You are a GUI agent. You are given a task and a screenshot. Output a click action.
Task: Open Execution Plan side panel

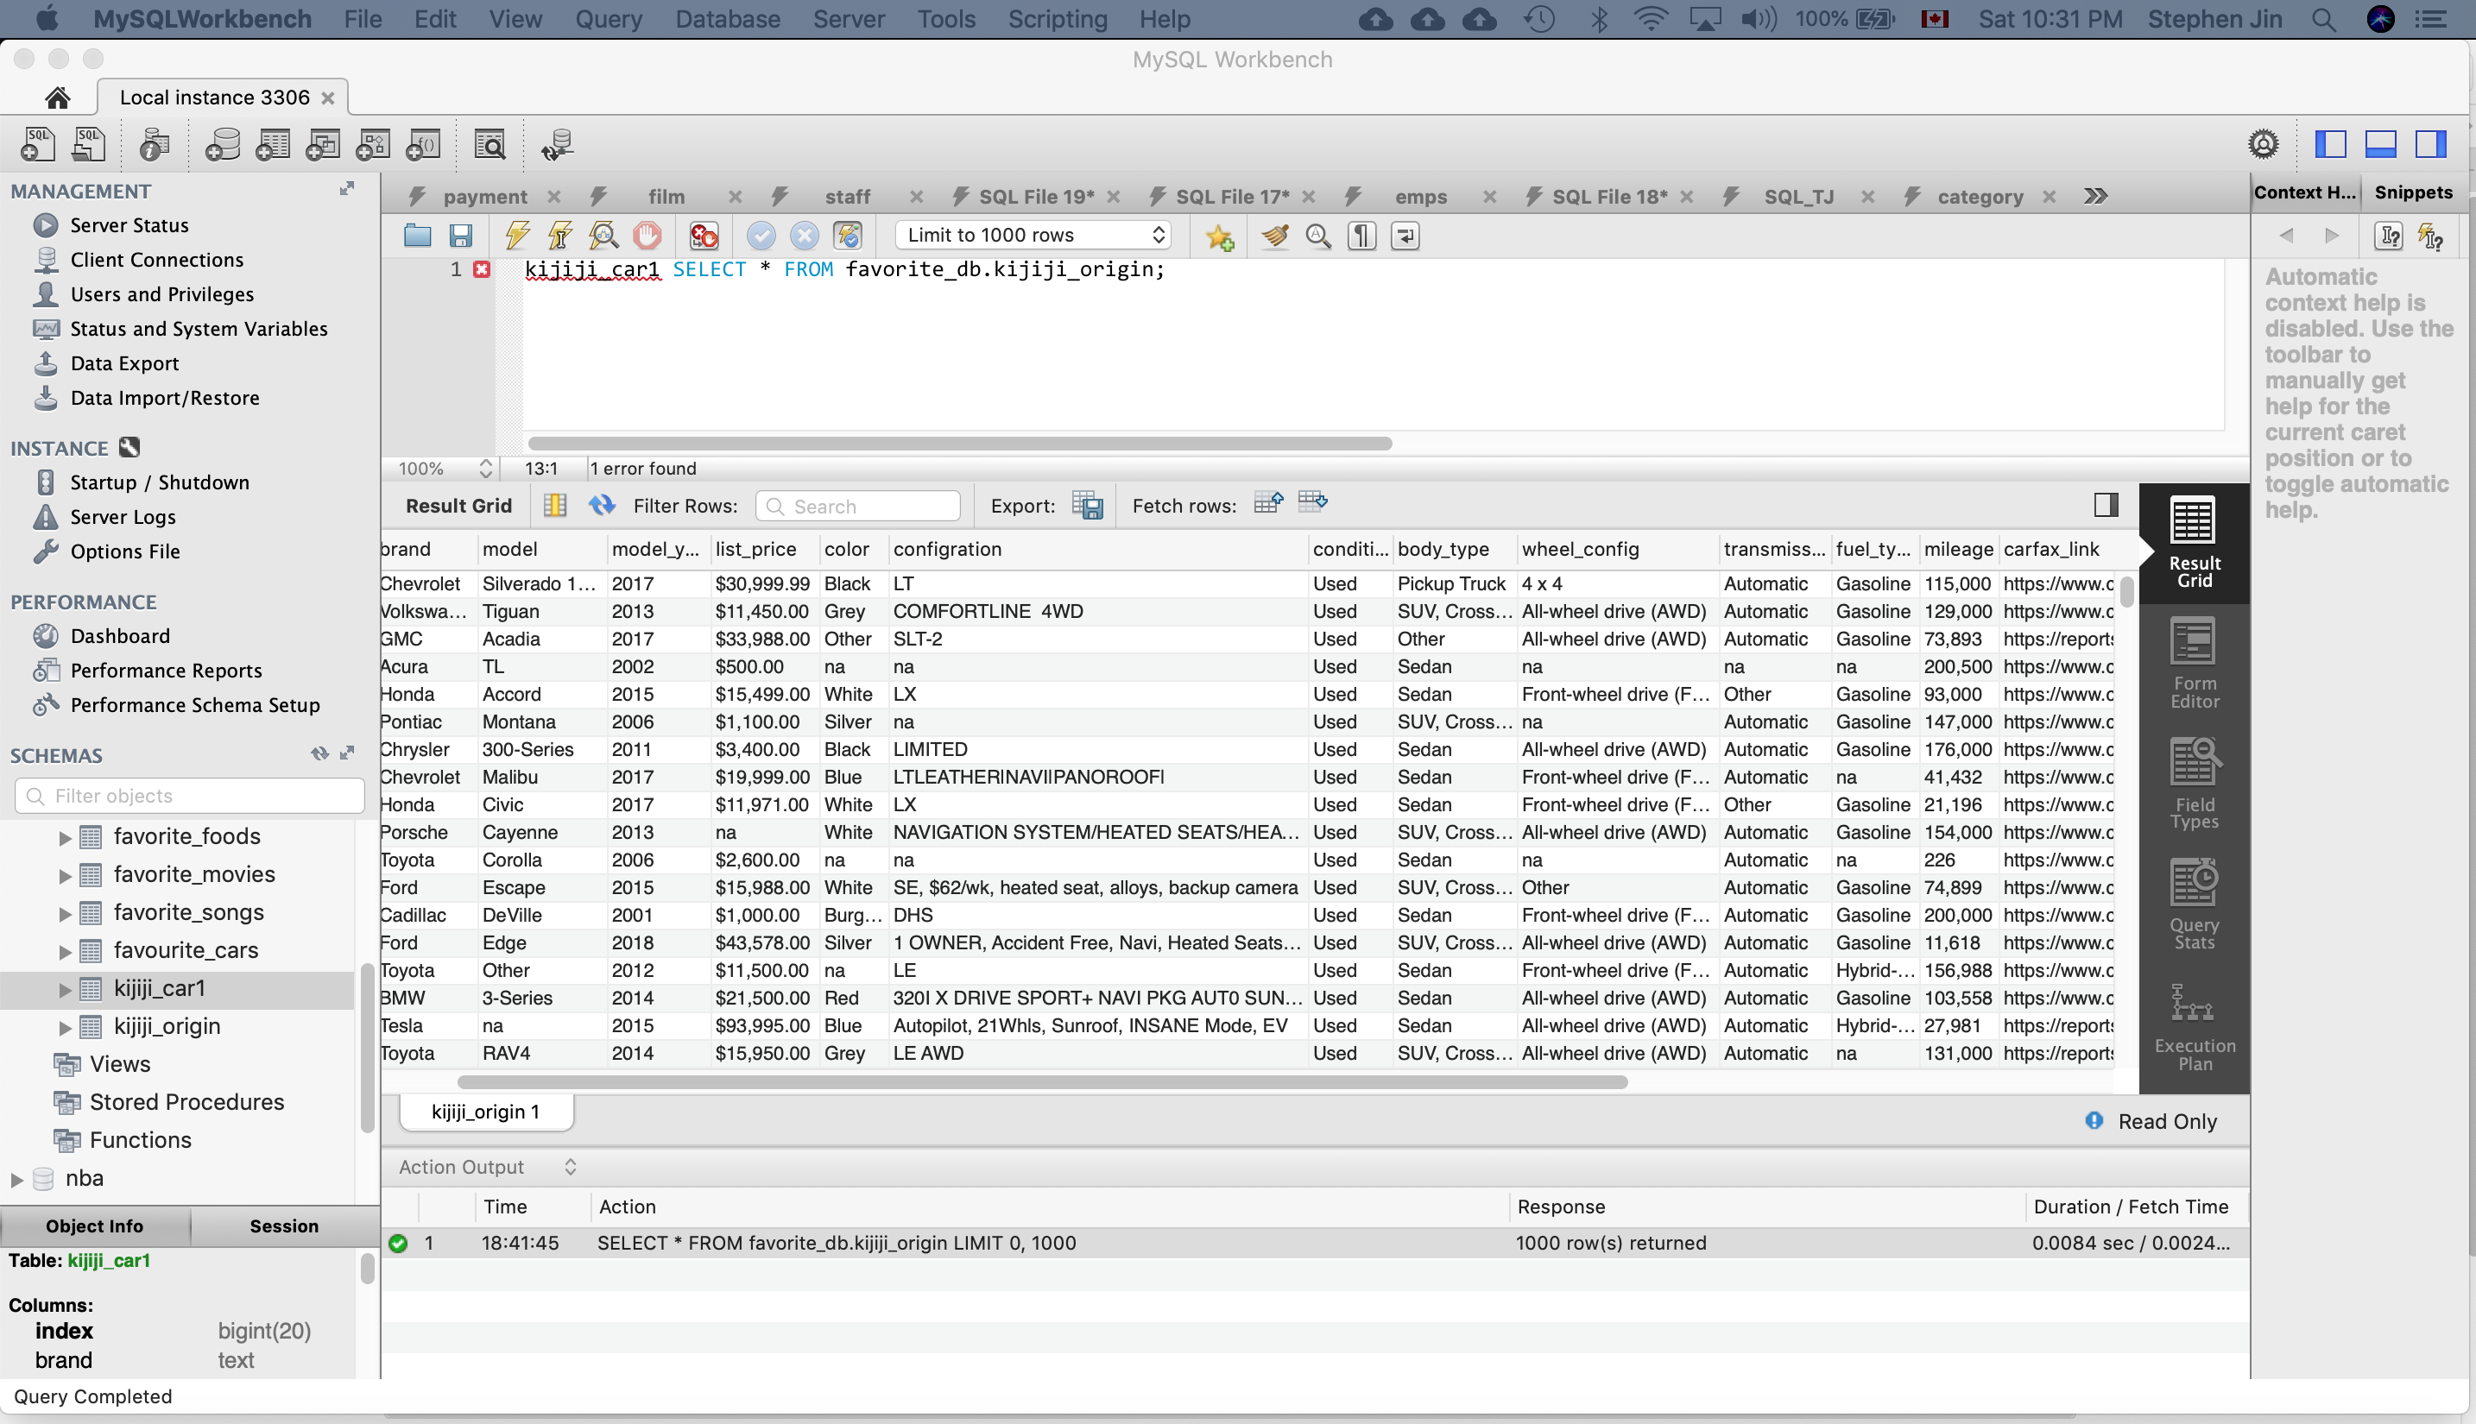click(x=2195, y=1027)
